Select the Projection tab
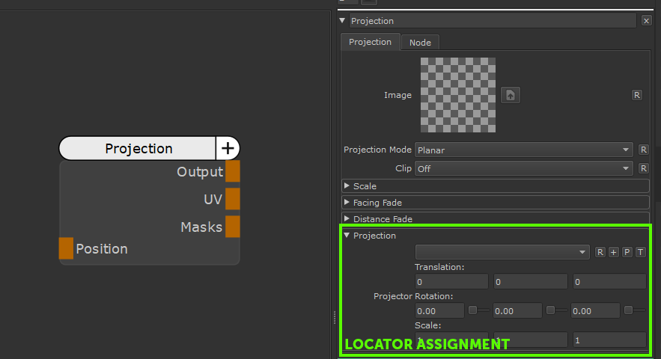This screenshot has height=359, width=661. (370, 42)
